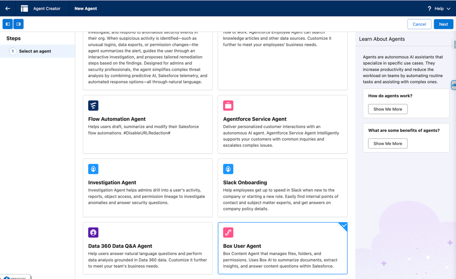Open the Agent Creator app icon
The image size is (456, 279).
[24, 8]
